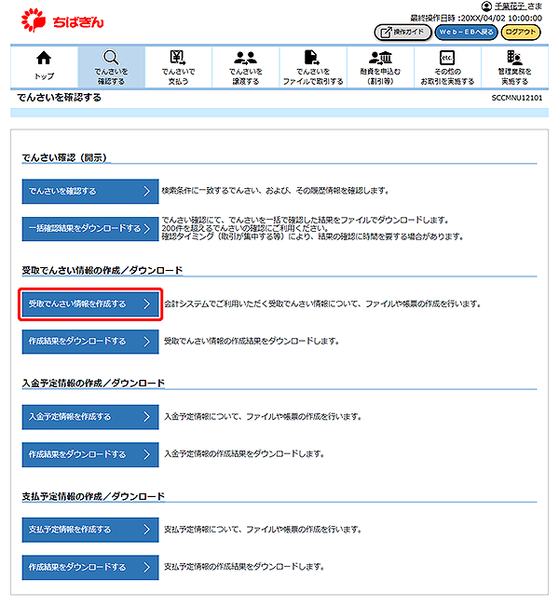Click 作成結果をダウンロードする under 入金予定情報
The height and width of the screenshot is (606, 559).
click(x=90, y=454)
